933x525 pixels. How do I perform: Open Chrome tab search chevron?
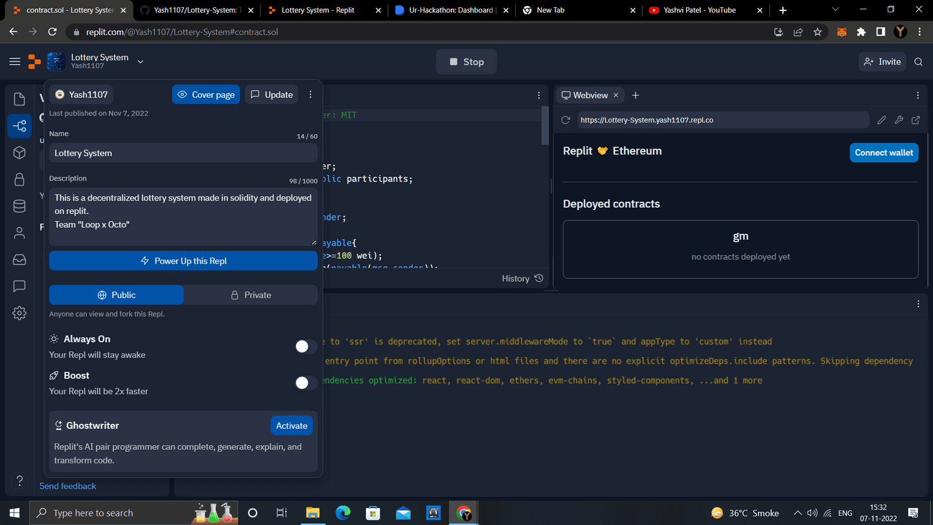tap(835, 10)
